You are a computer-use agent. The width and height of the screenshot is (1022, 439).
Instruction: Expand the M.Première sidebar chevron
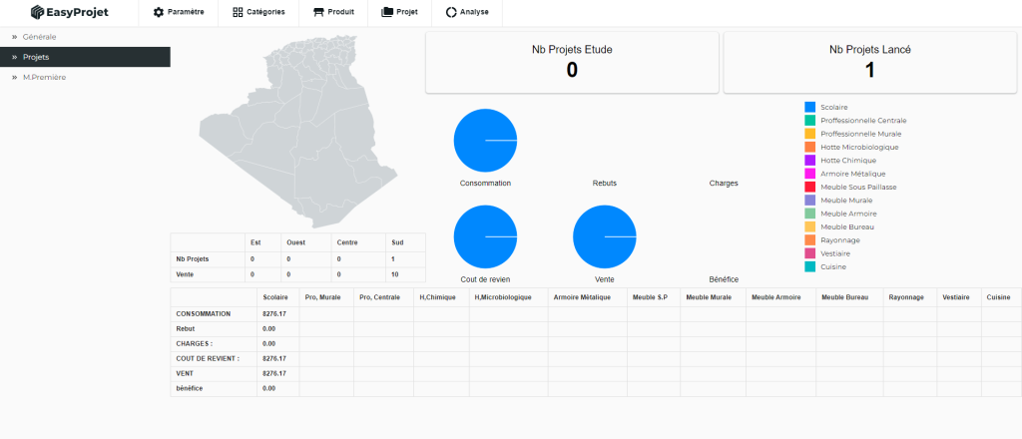[14, 77]
